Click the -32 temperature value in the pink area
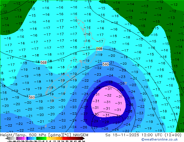This screenshot has height=142, width=184. pos(108,95)
